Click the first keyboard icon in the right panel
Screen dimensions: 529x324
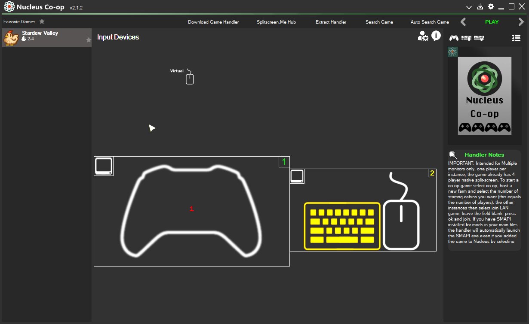point(466,38)
